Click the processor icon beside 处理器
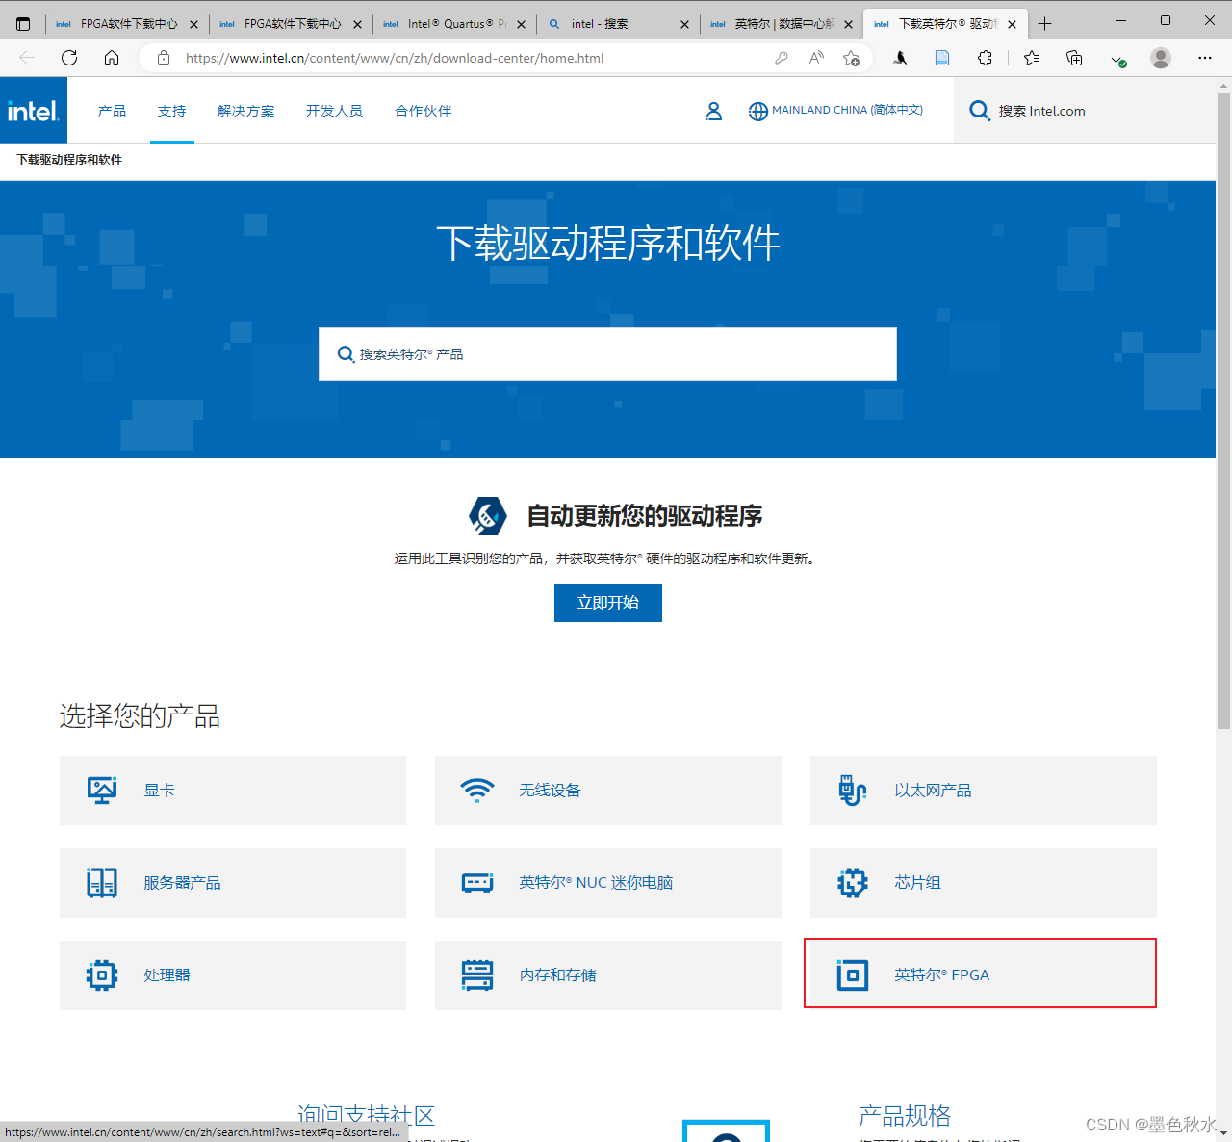The width and height of the screenshot is (1232, 1142). [x=102, y=974]
